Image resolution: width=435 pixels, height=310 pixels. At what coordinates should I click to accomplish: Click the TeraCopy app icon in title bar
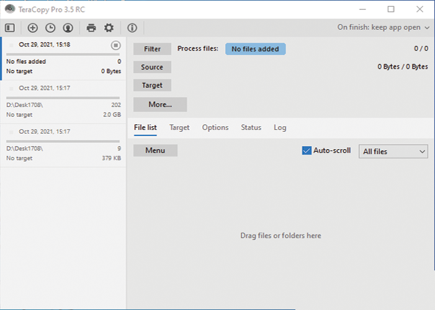10,9
